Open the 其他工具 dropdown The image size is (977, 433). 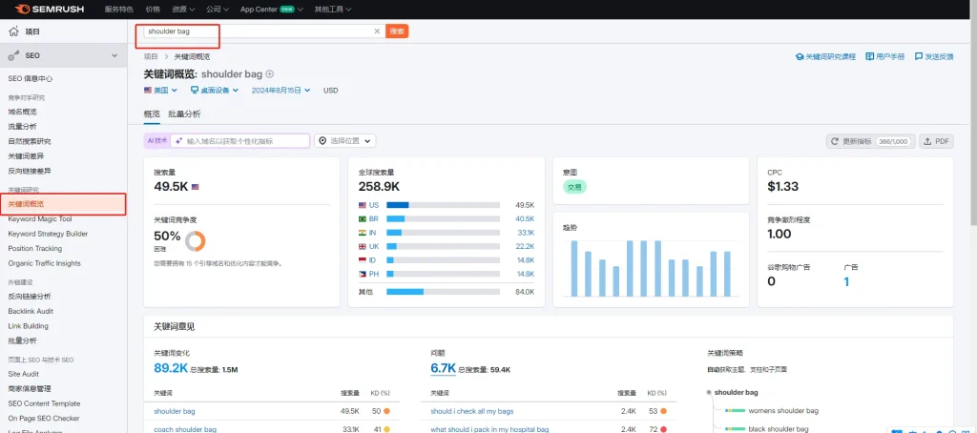coord(333,10)
